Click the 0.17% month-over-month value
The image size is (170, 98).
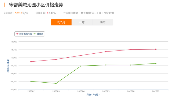(52, 13)
